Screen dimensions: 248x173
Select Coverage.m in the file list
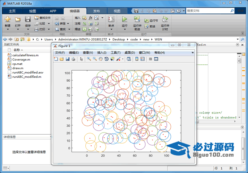click(21, 60)
